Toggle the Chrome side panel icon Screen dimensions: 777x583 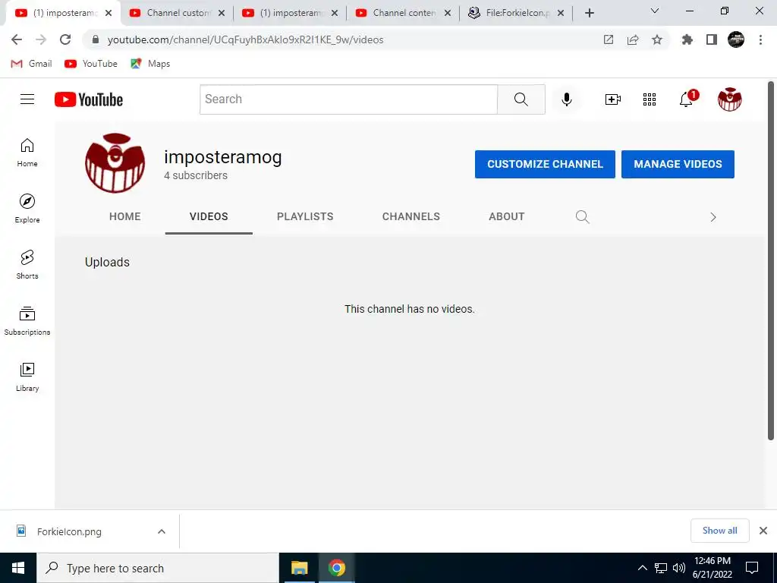712,39
